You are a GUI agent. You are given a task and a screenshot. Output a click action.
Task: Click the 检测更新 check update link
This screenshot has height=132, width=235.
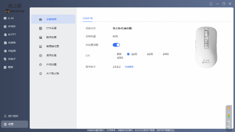coord(129,67)
